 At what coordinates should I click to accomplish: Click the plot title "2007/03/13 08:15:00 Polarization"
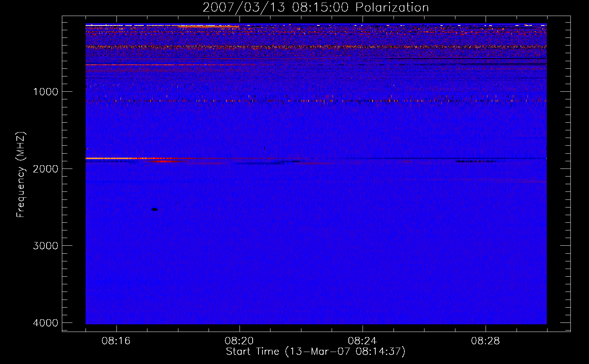point(316,7)
